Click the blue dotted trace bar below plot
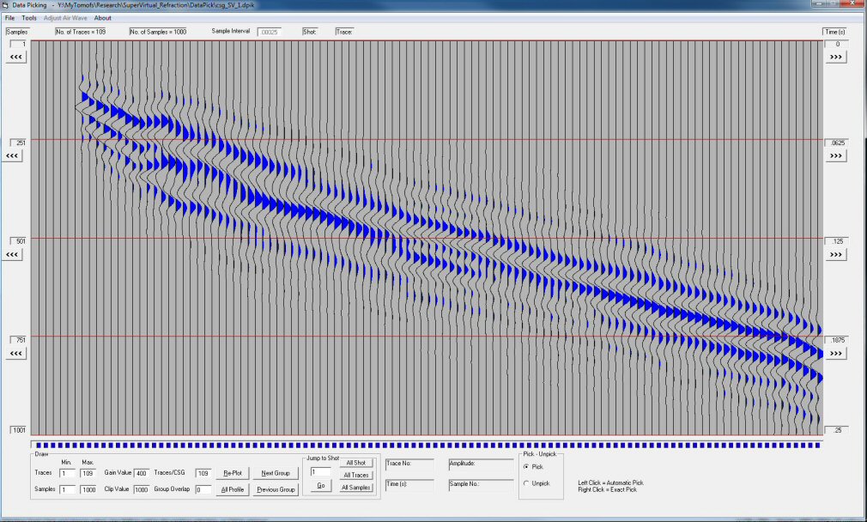The height and width of the screenshot is (522, 867). [427, 445]
